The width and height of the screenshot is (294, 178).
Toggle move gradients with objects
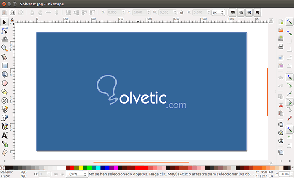(x=249, y=13)
